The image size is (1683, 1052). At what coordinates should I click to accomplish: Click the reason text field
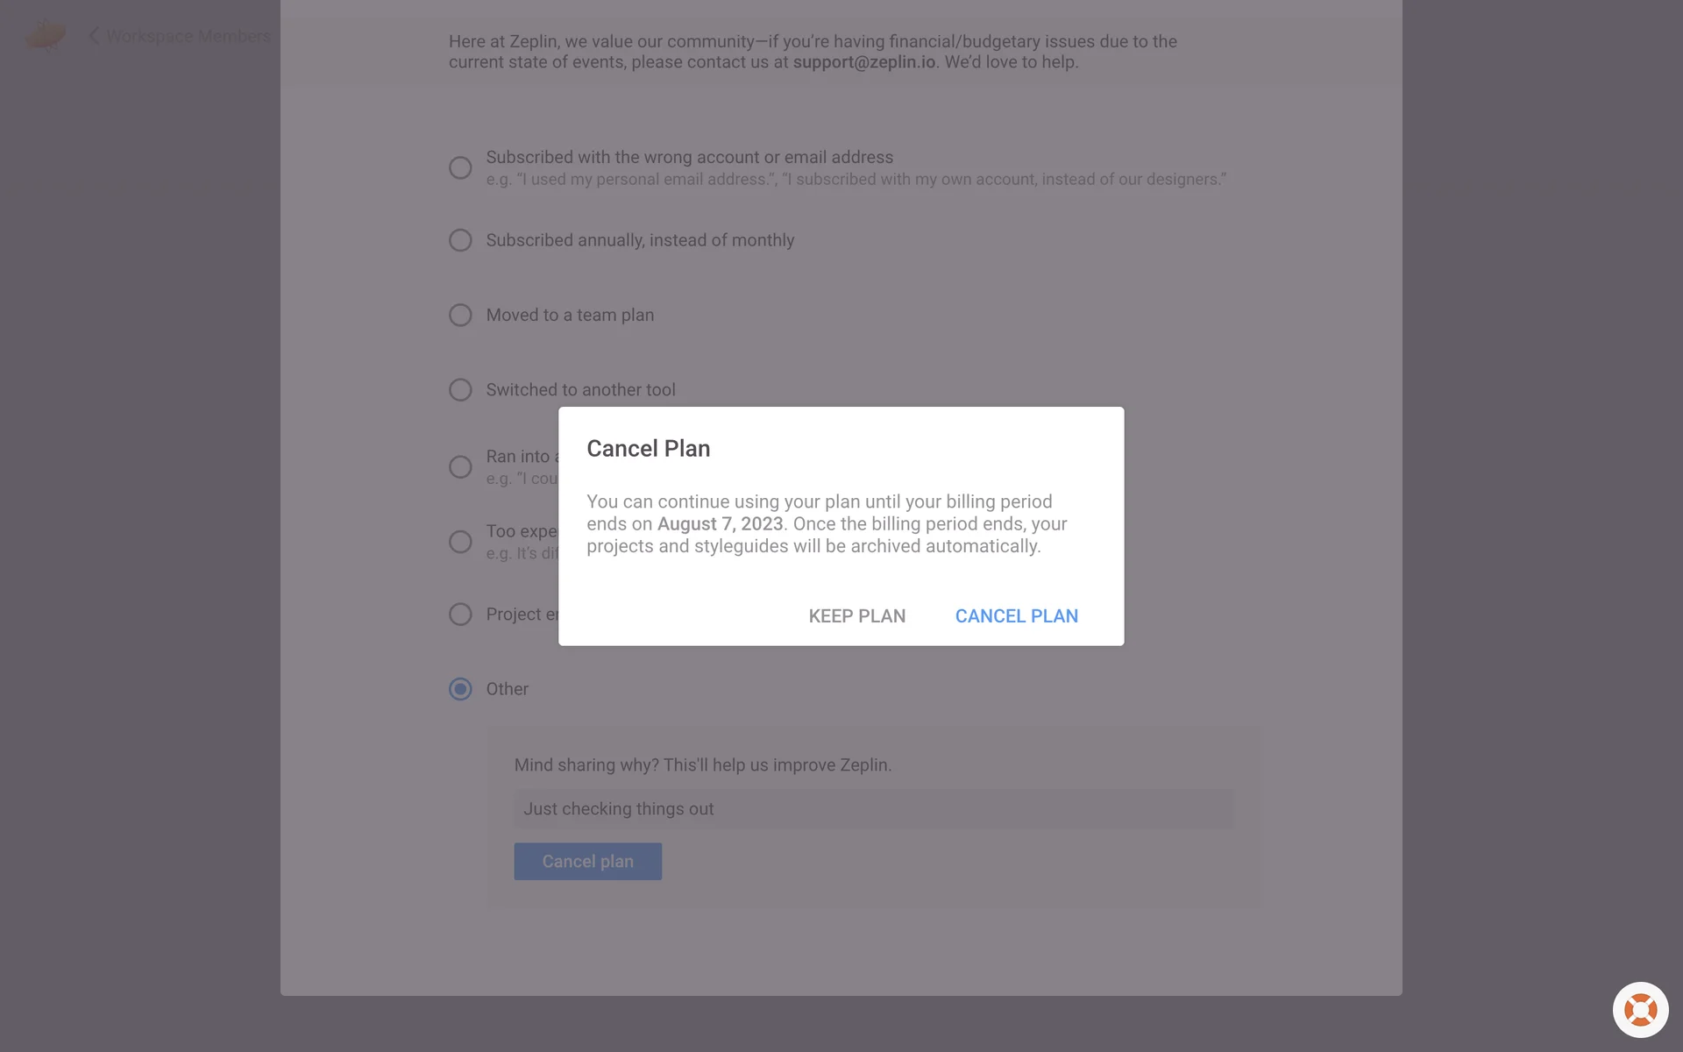(873, 809)
